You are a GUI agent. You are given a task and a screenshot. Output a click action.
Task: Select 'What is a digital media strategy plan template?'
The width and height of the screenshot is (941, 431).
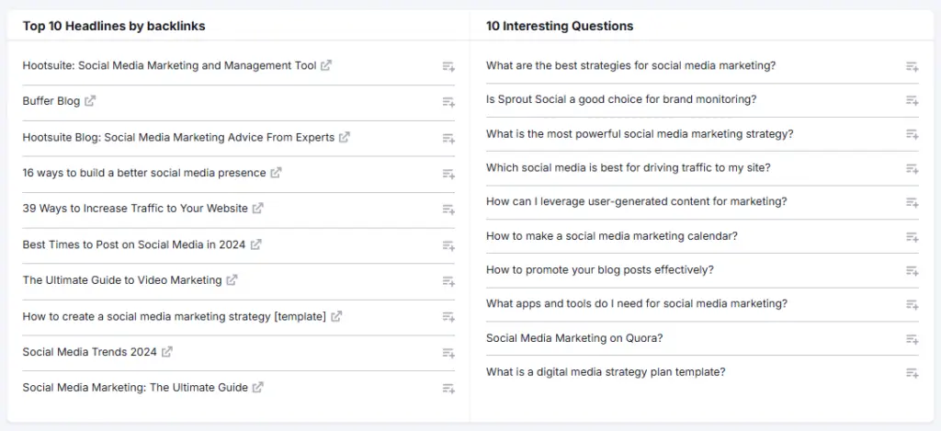[x=606, y=372]
